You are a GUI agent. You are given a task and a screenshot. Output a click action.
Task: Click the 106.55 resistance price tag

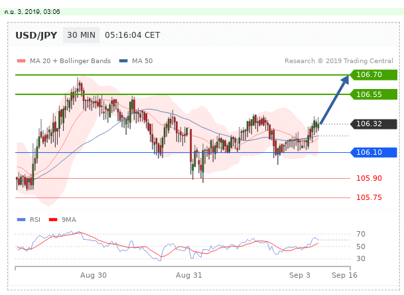[373, 94]
